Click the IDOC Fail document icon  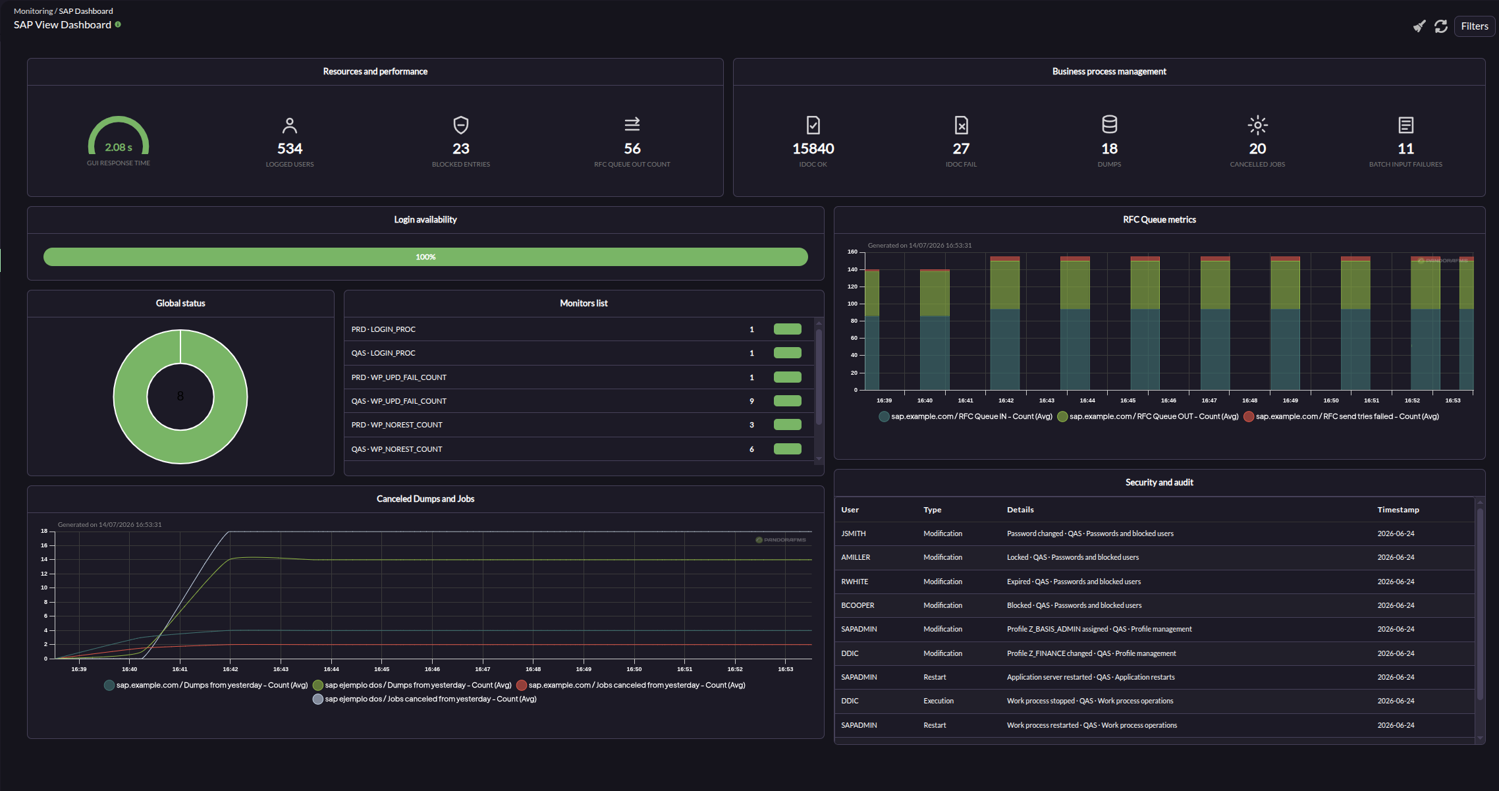962,125
